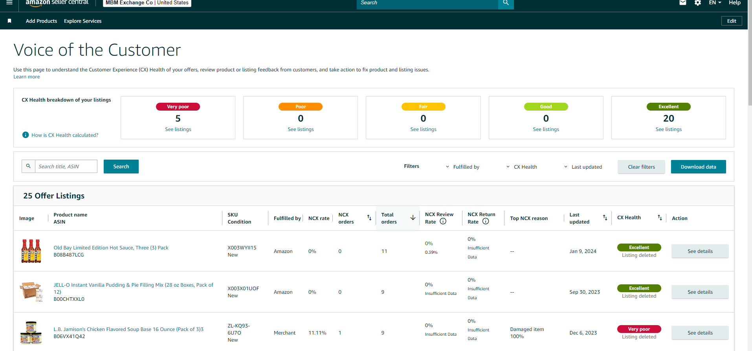752x351 pixels.
Task: Open the Help menu
Action: (735, 3)
